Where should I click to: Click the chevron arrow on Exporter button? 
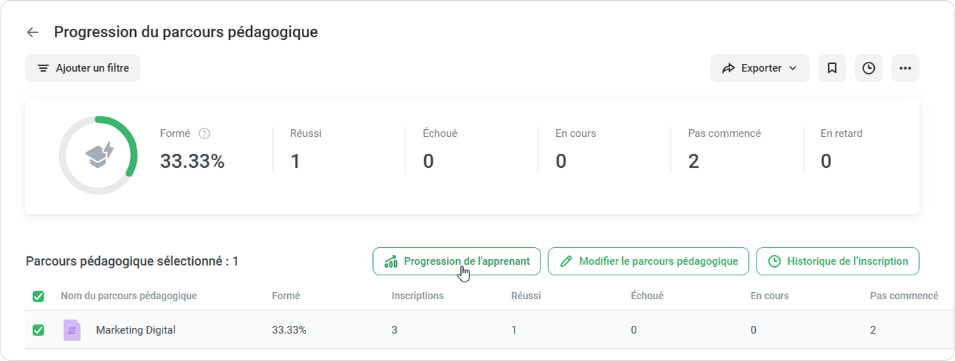coord(793,68)
